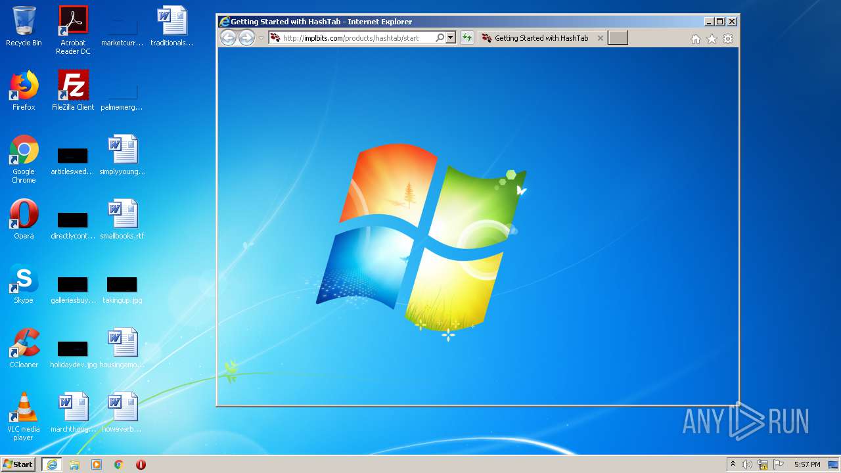Open Chrome from the taskbar
The image size is (841, 473).
(x=118, y=464)
